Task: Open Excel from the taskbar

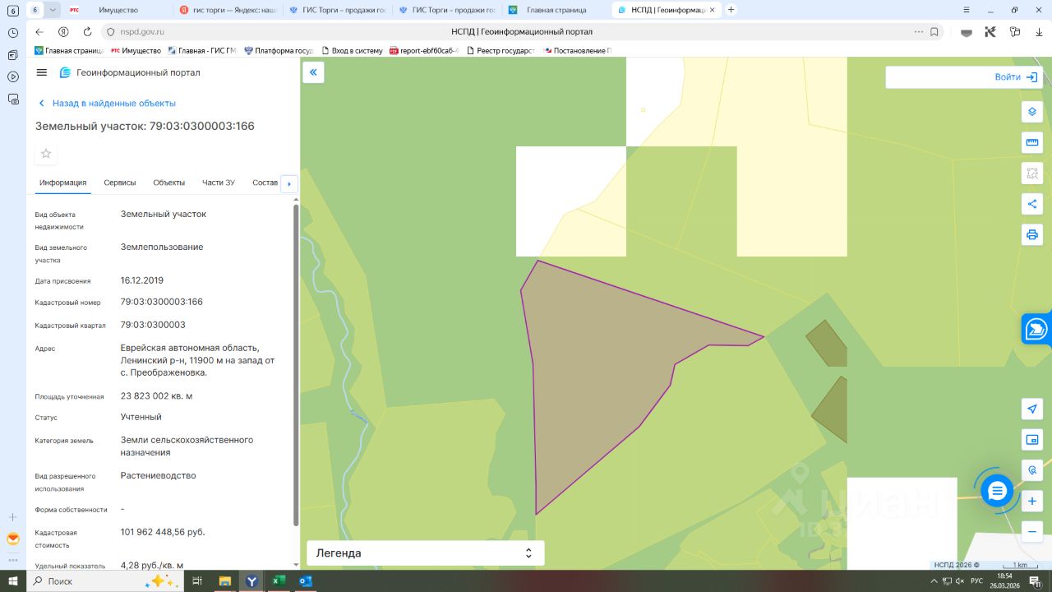Action: tap(279, 581)
